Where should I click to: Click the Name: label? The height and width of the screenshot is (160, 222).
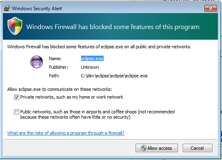pyautogui.click(x=55, y=59)
